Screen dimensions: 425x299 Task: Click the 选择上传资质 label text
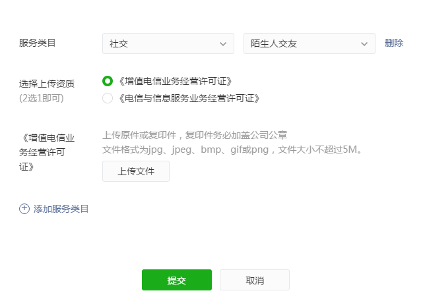pos(47,84)
